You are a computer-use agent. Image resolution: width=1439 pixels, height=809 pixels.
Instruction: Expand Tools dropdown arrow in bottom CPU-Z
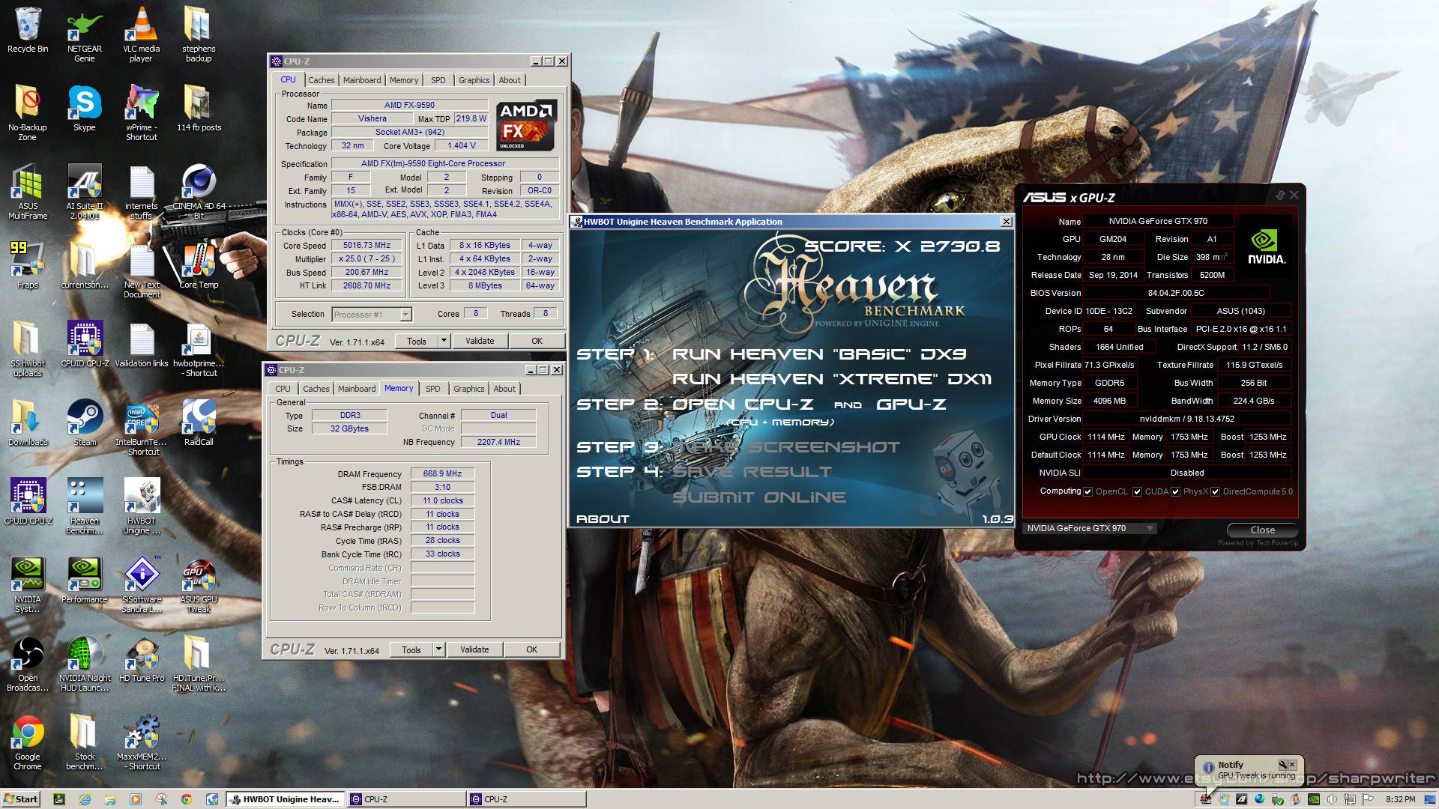pyautogui.click(x=438, y=649)
